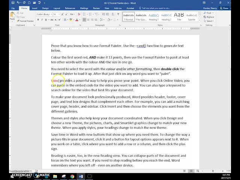Click the Spelling & Grammar check icon
The height and width of the screenshot is (180, 240).
coord(39,3)
